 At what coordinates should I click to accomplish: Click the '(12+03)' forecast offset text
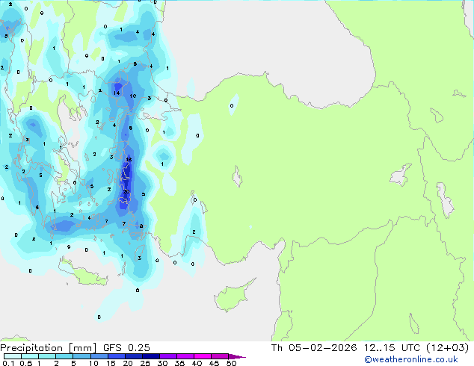447,348
